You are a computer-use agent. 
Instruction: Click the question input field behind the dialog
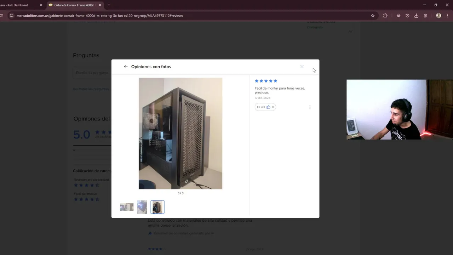[x=92, y=73]
